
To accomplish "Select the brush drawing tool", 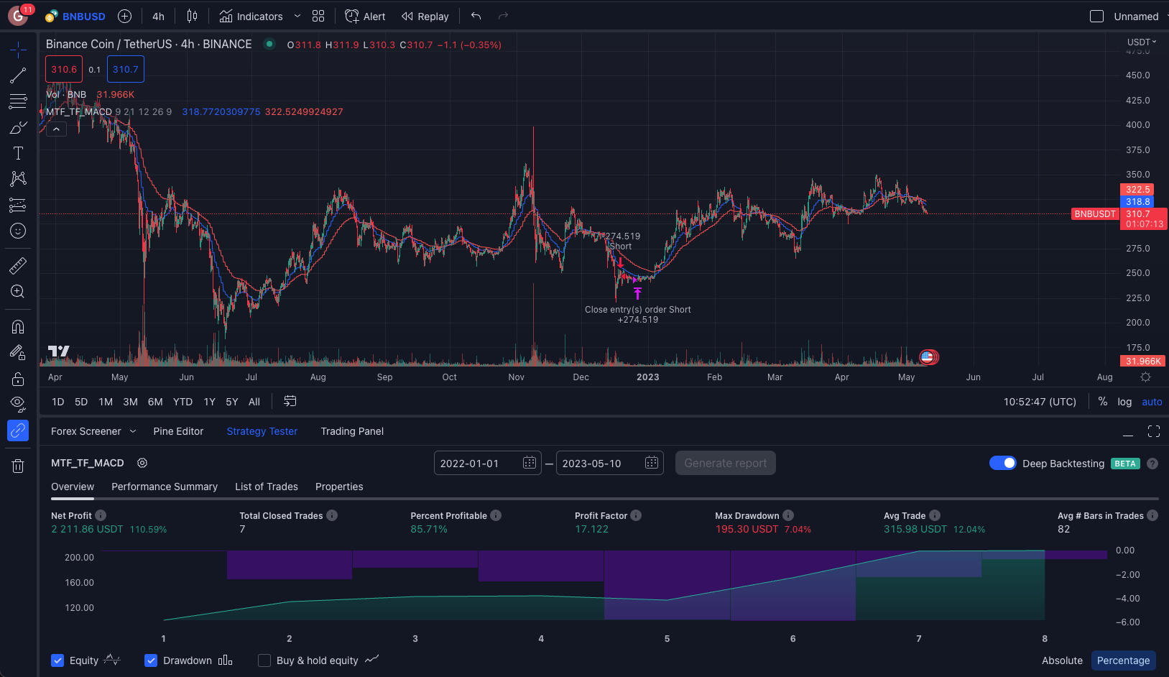I will (x=18, y=127).
